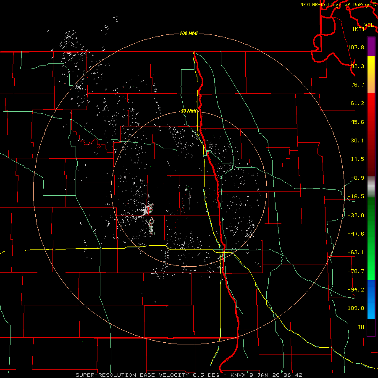Select the 76.7 velocity scale value
378x378 pixels.
pyautogui.click(x=357, y=84)
